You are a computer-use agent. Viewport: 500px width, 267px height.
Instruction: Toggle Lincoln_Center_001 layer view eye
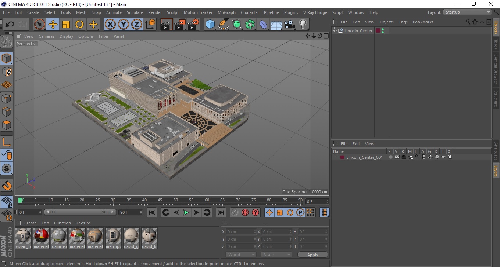[x=397, y=157]
